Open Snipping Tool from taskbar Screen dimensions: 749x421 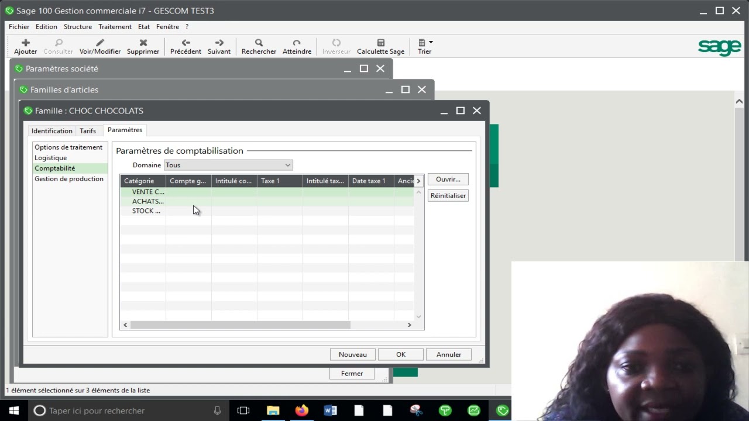(x=416, y=410)
